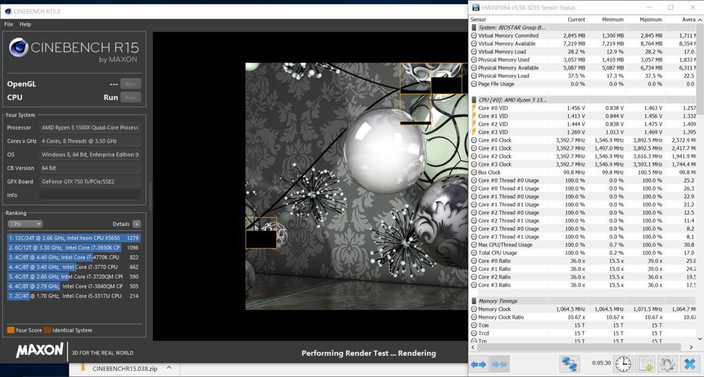
Task: Click the circle icon beside Core #0 Clock
Action: (x=474, y=140)
